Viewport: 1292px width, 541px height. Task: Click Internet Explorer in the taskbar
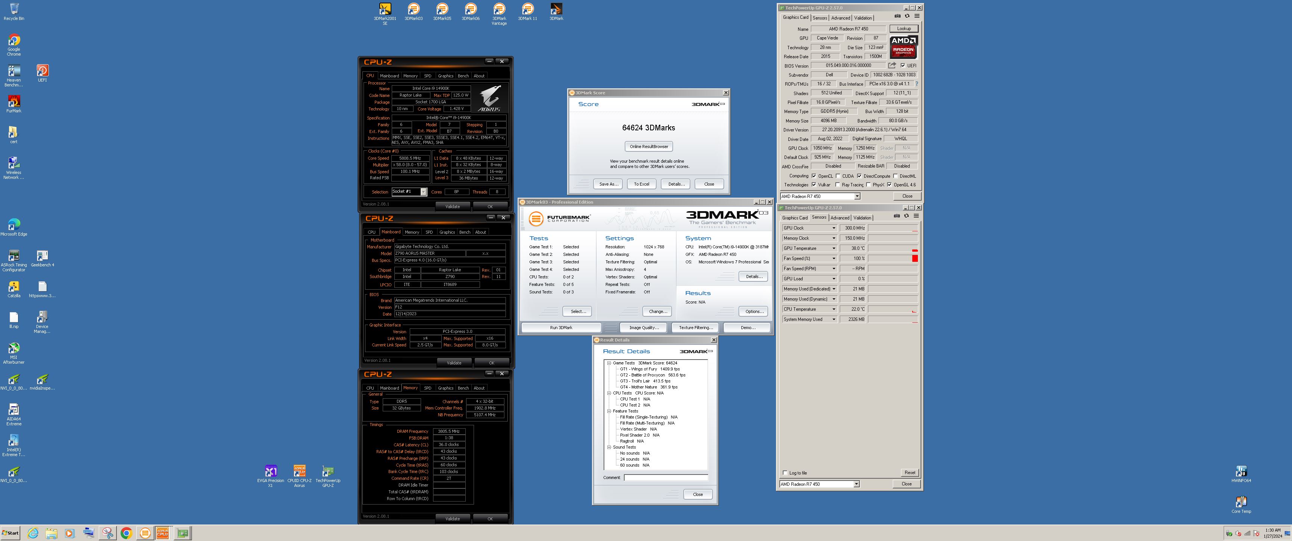coord(33,533)
